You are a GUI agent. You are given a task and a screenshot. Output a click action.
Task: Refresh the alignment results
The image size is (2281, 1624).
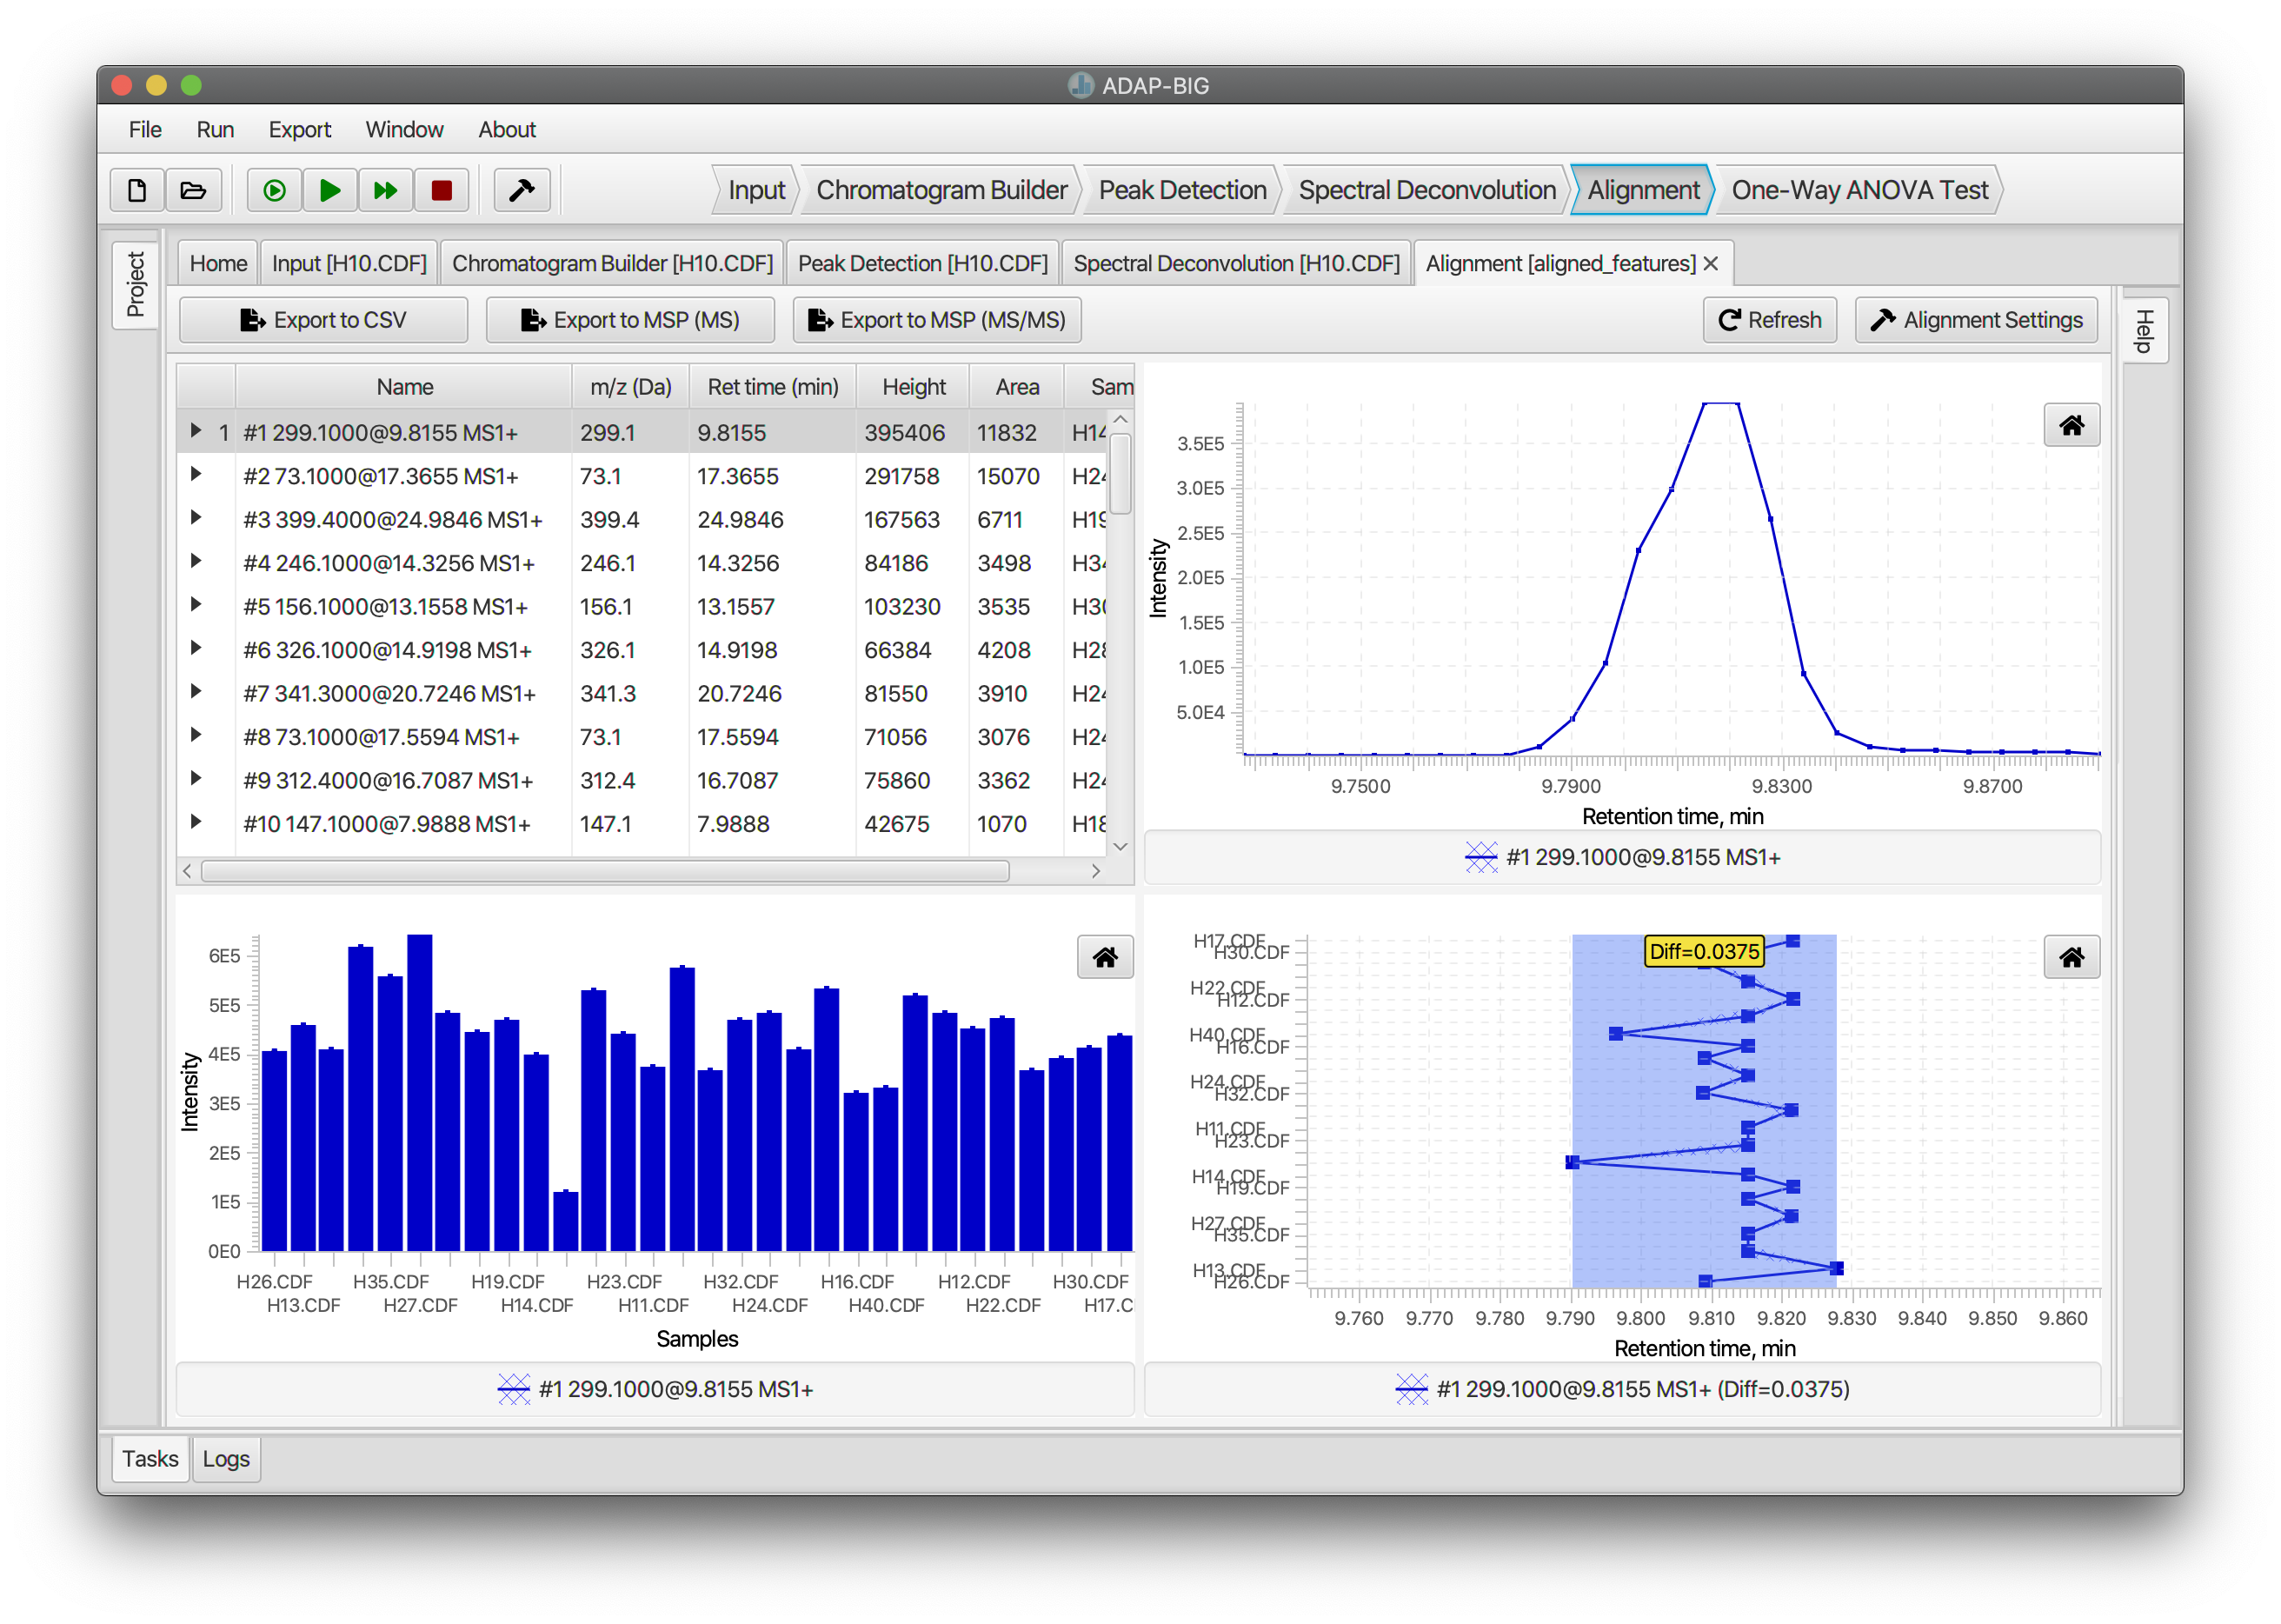point(1769,320)
